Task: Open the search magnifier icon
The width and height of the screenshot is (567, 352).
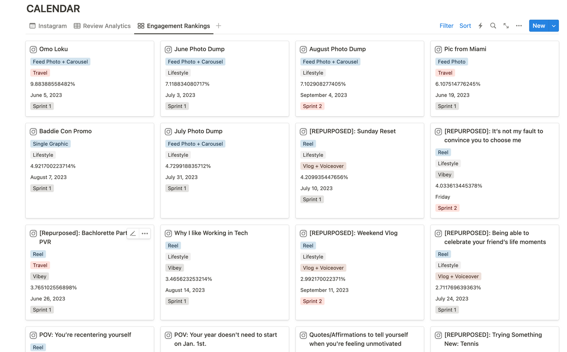Action: [493, 26]
